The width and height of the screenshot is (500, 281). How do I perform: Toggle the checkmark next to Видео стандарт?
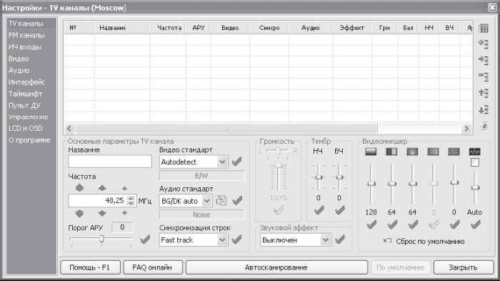[236, 162]
